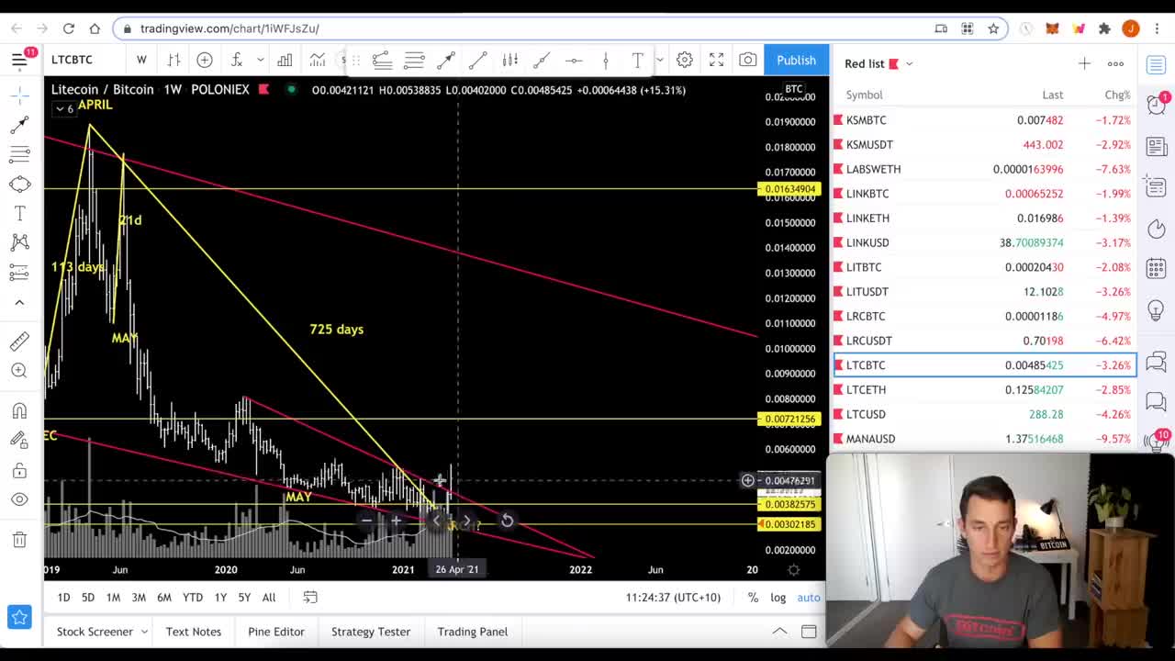Open the news panel icon

click(1157, 147)
